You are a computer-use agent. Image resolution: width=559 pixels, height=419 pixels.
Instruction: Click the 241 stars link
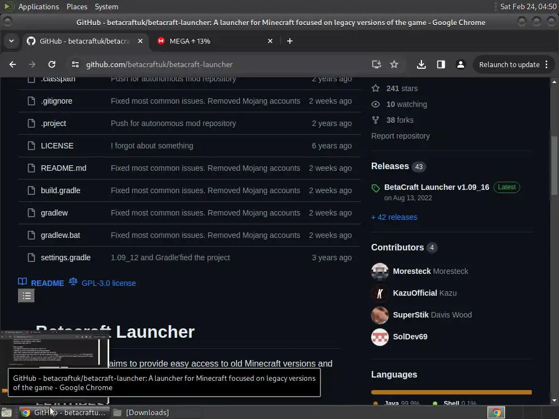click(x=402, y=88)
